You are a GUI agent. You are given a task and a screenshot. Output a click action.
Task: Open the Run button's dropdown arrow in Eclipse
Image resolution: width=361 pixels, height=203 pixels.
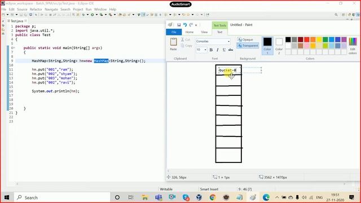(96, 15)
